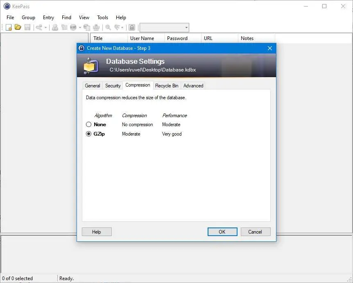Open the View menu
The image size is (353, 283).
click(84, 18)
